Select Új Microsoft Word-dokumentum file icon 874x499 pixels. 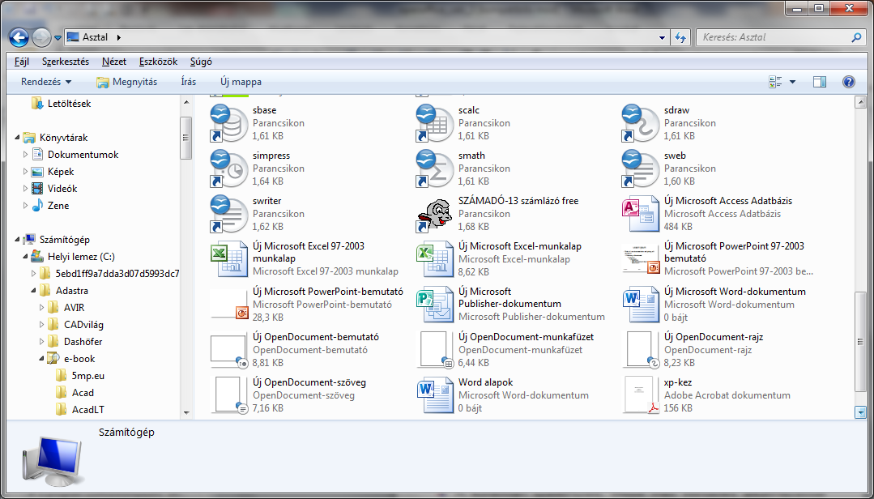640,305
